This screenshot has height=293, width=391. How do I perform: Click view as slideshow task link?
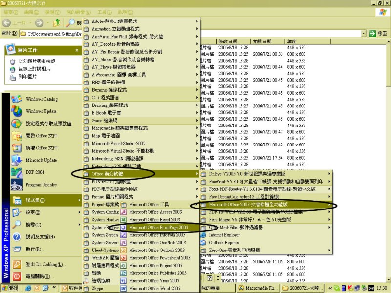pyautogui.click(x=37, y=62)
